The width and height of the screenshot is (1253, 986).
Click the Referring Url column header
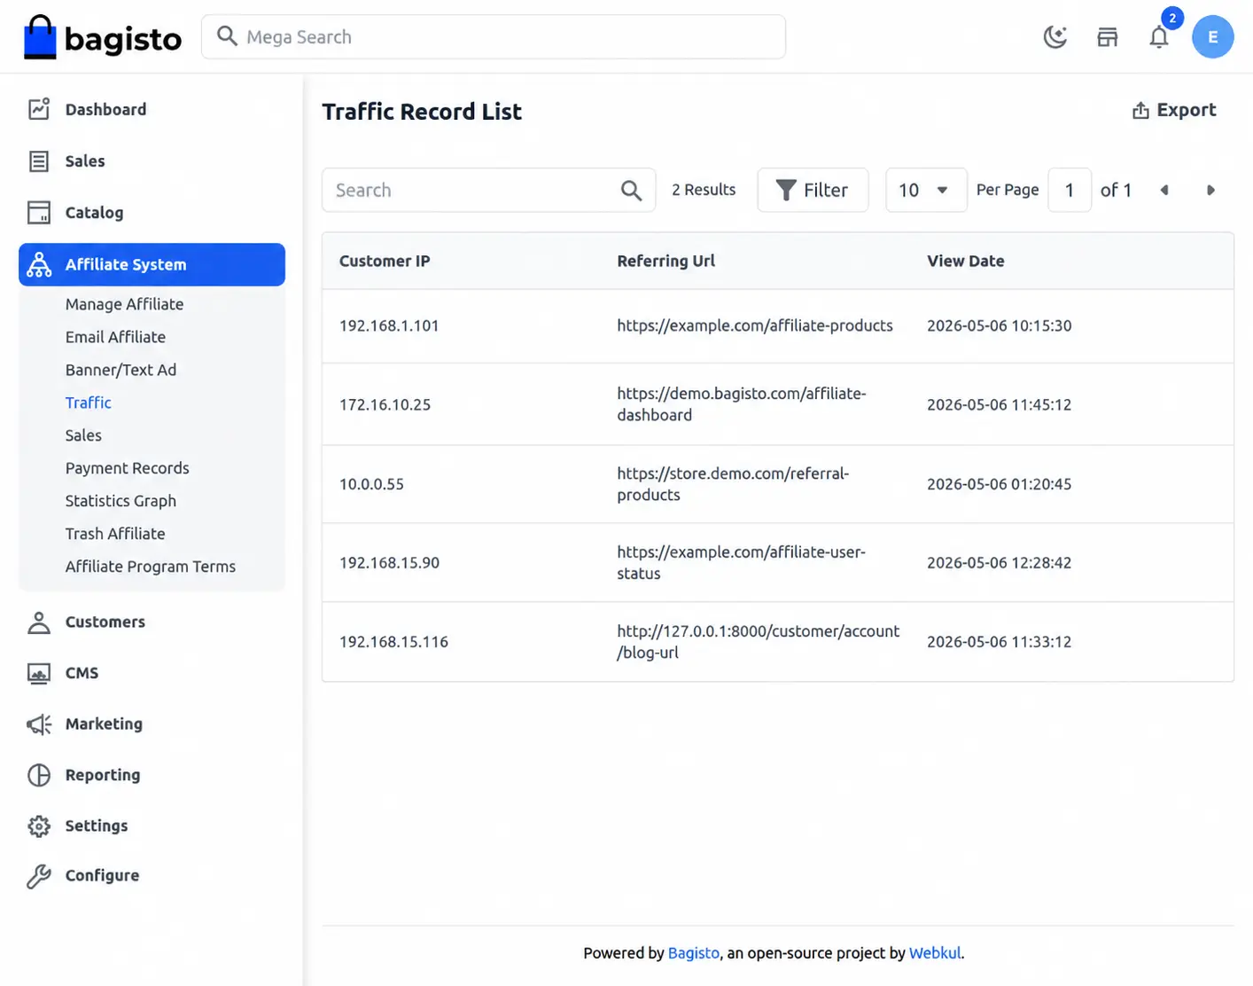(665, 261)
